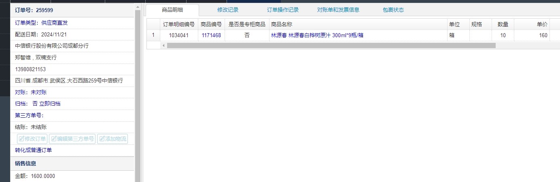Viewport: 560px width, 182px height.
Task: Click the pencil icon on 添加物流
Action: tap(102, 139)
